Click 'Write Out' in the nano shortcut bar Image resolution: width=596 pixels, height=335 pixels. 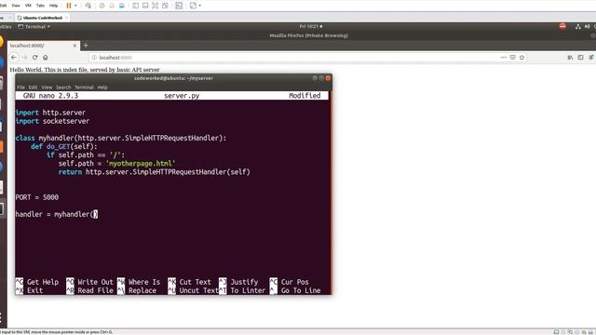(x=95, y=282)
